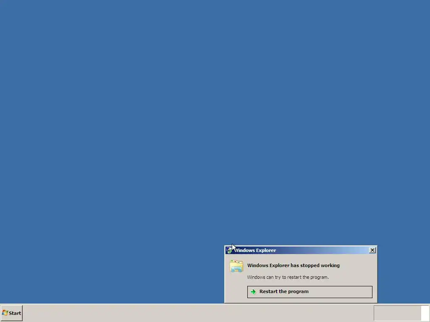
Task: Click the Windows Explorer title bar icon
Action: click(x=229, y=250)
